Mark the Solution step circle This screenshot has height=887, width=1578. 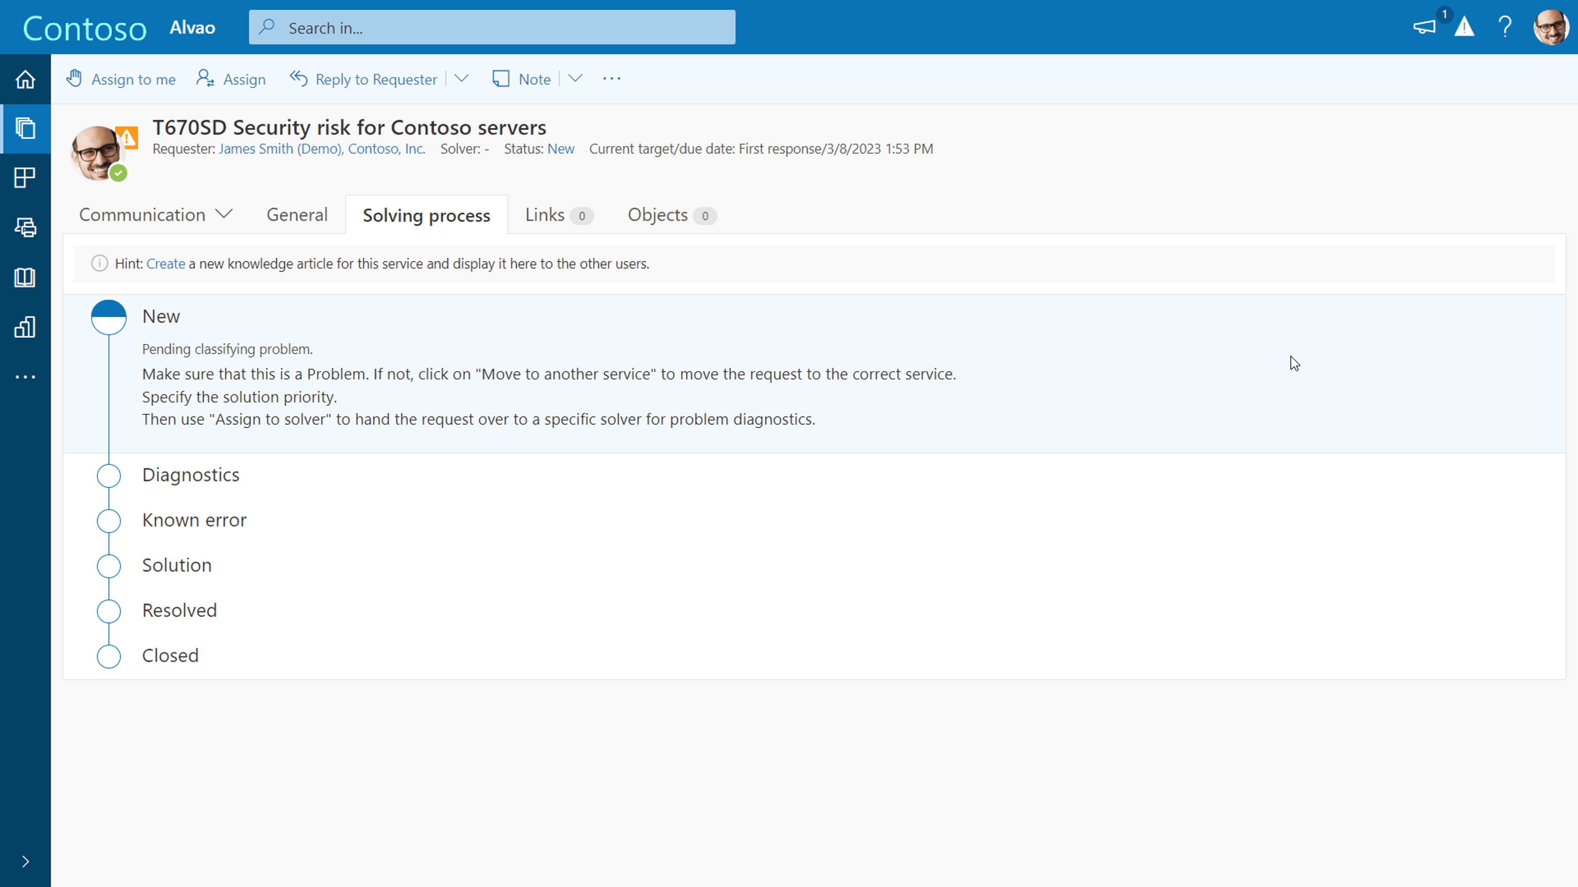click(x=108, y=566)
